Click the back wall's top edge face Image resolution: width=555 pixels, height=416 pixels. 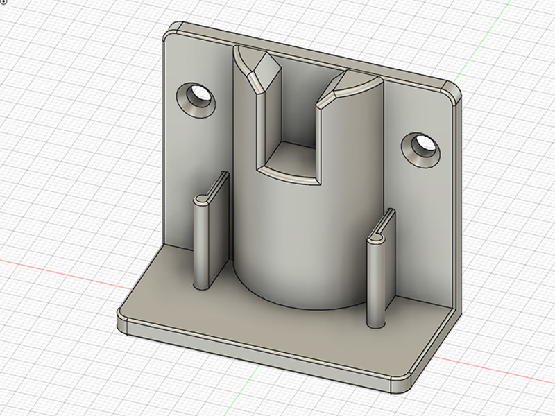pyautogui.click(x=311, y=53)
